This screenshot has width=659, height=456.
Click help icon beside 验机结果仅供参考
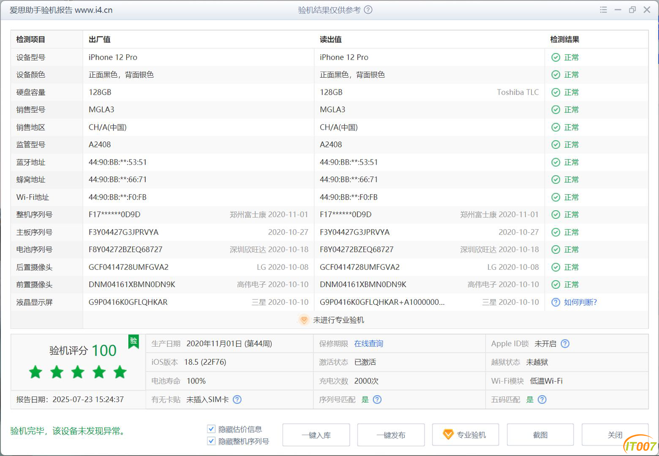coord(368,10)
